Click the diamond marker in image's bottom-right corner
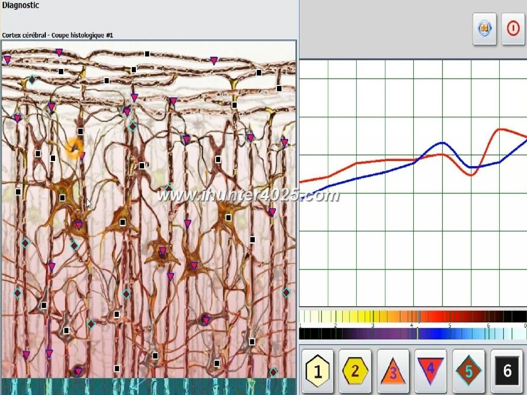The width and height of the screenshot is (527, 395). [273, 372]
